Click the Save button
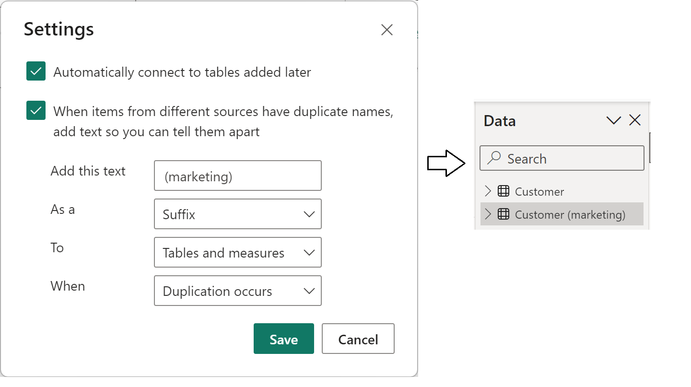691x387 pixels. 283,339
